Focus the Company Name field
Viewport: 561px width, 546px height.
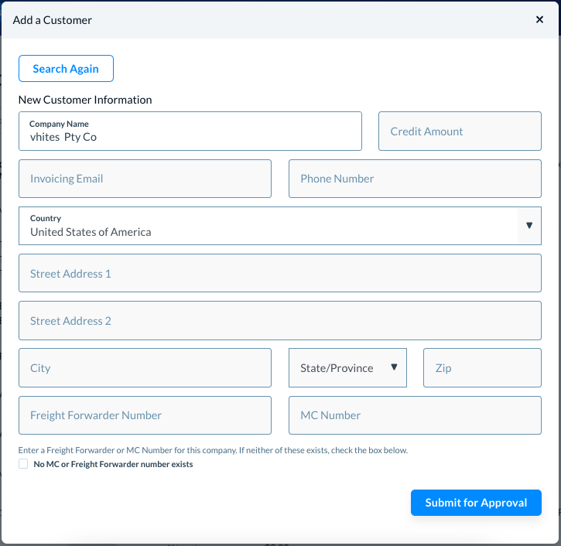click(x=190, y=137)
